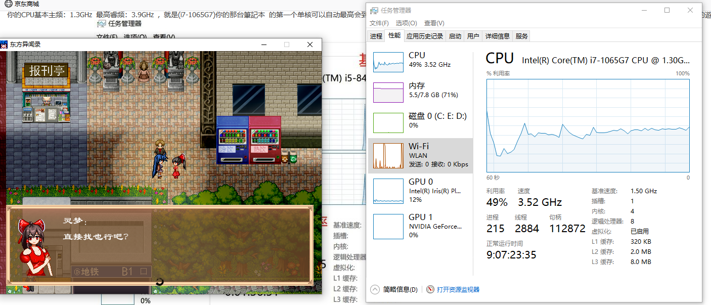Click the CPU utilization graph area
Screen dimensions: 711x305
click(588, 125)
